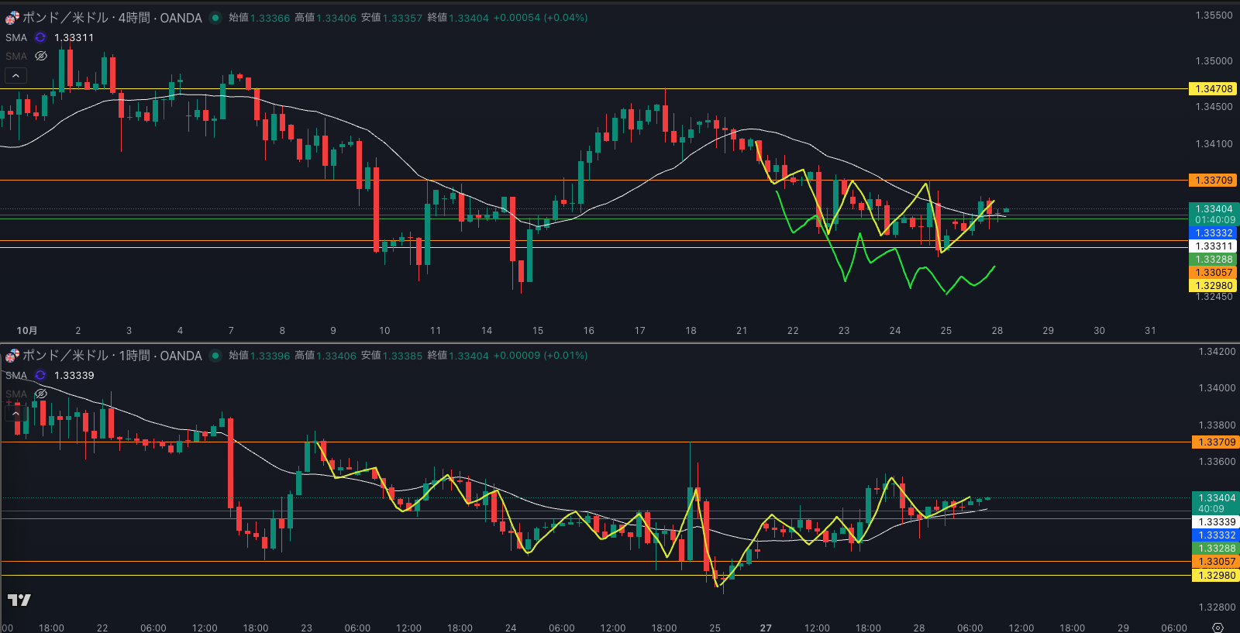
Task: Click the purple SMA refresh icon on 4-hour chart
Action: 40,37
